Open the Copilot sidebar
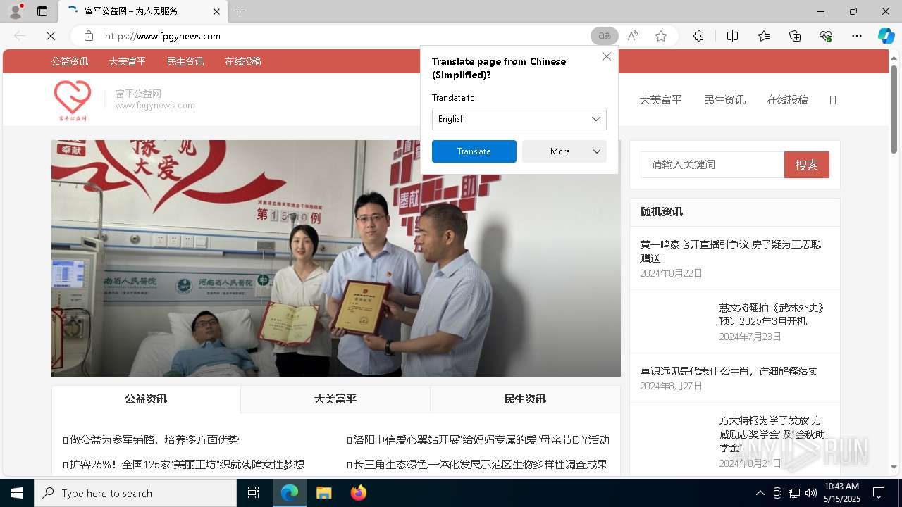Screen dimensions: 902x507 tap(886, 36)
